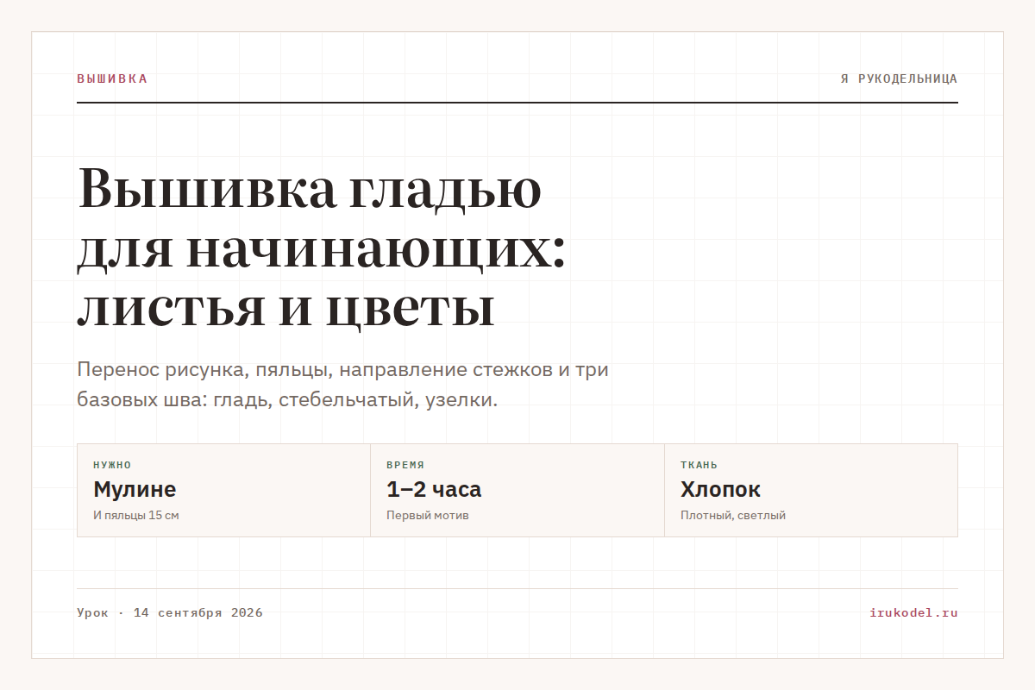Click the ВЫШИВКА category label
The height and width of the screenshot is (690, 1035).
coord(112,78)
